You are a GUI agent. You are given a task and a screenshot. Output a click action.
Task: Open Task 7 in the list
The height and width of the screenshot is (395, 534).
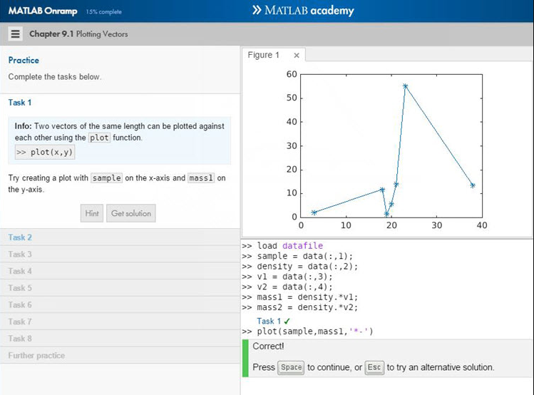point(20,322)
